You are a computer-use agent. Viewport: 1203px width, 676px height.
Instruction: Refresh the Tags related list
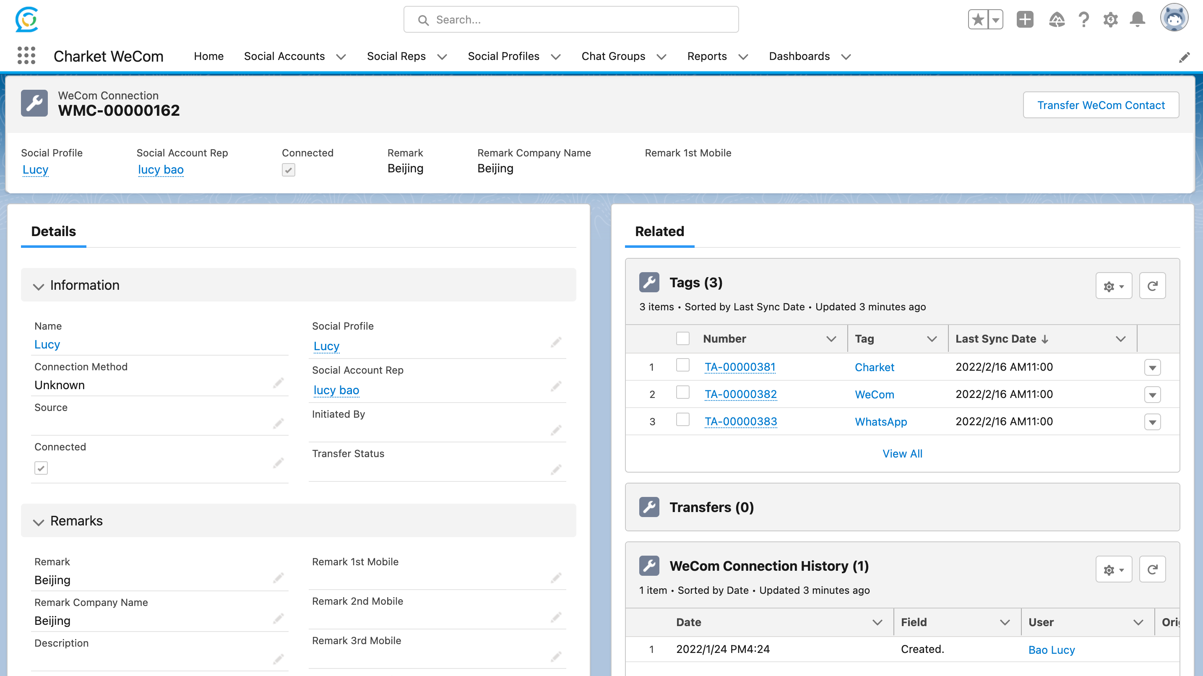[x=1152, y=286]
